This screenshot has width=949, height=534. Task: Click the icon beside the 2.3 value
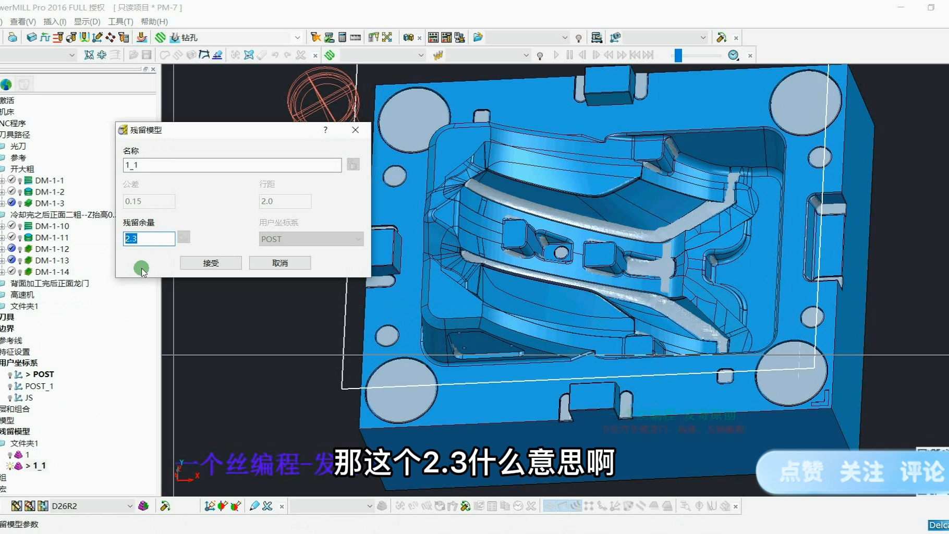(x=184, y=237)
